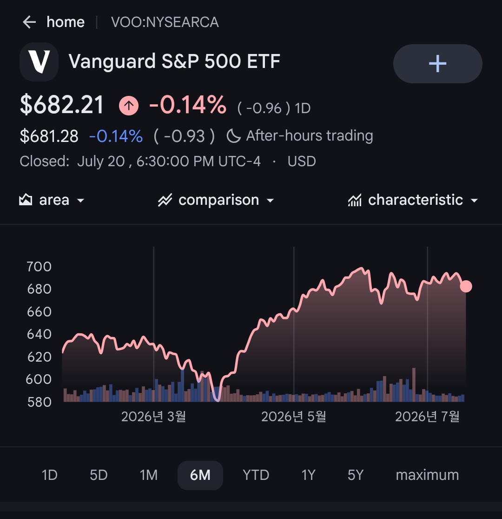502x519 pixels.
Task: Go back using the left arrow icon
Action: coord(29,22)
